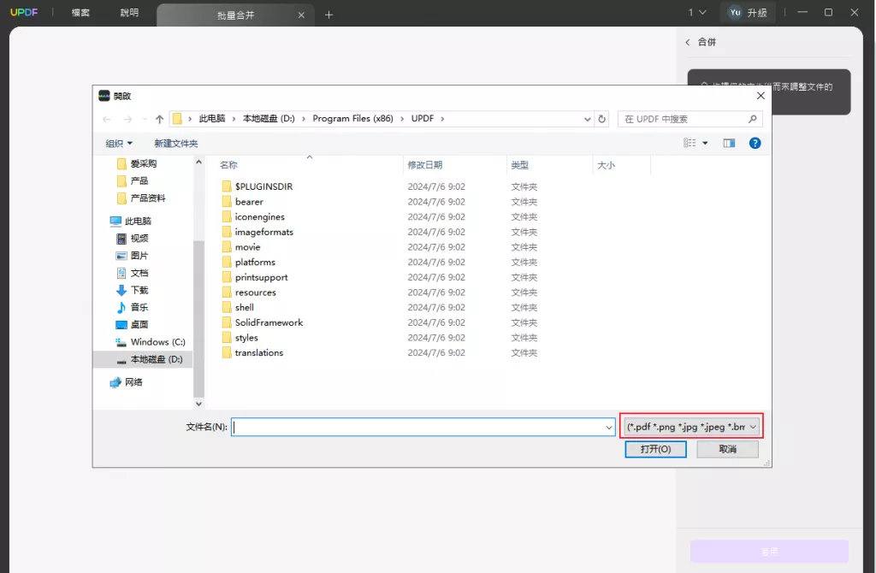Image resolution: width=876 pixels, height=573 pixels.
Task: Click the 升級 upgrade button
Action: pos(757,12)
